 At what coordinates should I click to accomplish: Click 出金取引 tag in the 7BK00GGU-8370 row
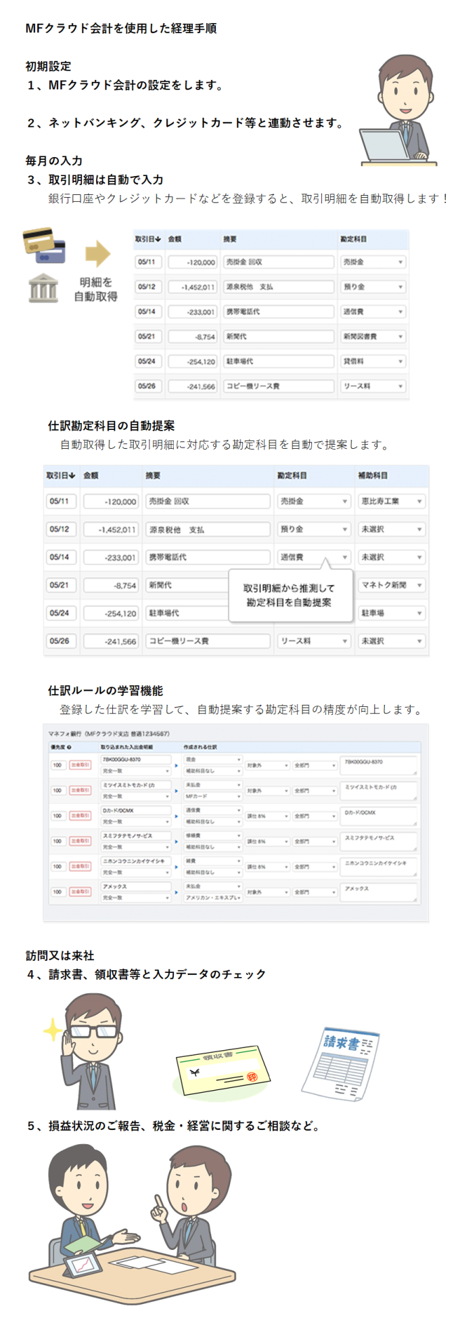tap(80, 765)
